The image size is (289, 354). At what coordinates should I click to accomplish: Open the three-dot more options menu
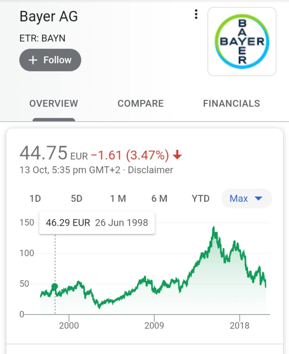click(196, 14)
